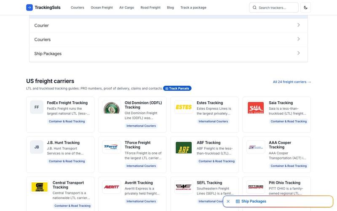Open the Courier list row

tap(168, 25)
